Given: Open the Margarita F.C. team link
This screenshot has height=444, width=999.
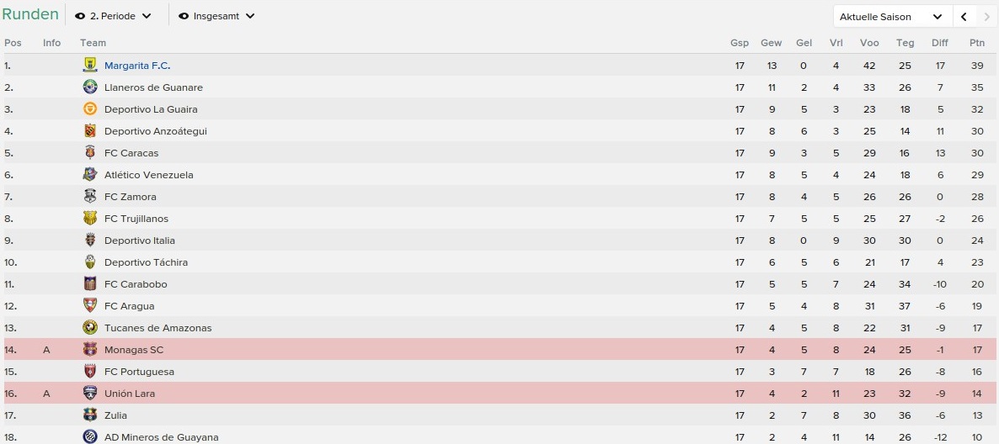Looking at the screenshot, I should tap(137, 66).
